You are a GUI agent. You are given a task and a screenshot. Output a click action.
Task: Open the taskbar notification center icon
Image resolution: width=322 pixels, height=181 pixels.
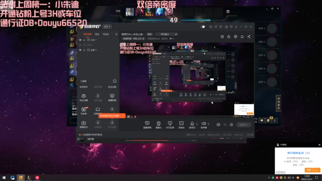point(316,178)
